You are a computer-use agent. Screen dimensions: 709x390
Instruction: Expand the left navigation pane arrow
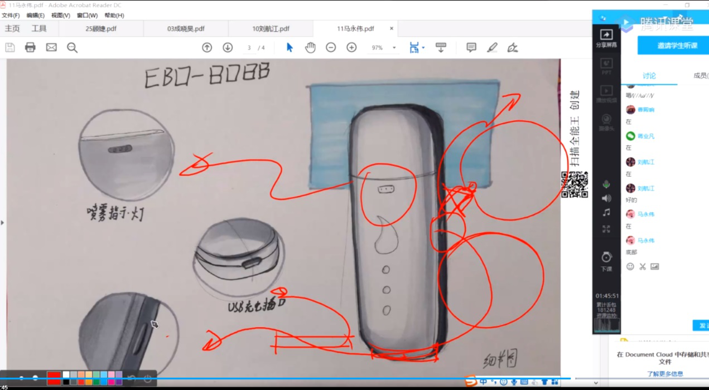coord(2,223)
